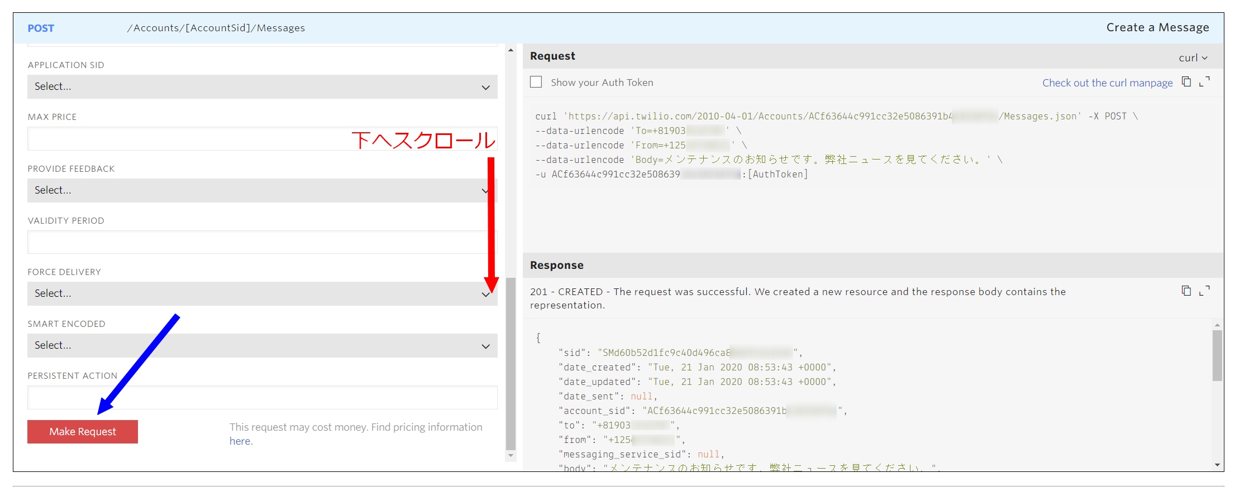Click the Request section heading
The width and height of the screenshot is (1235, 487).
tap(552, 56)
